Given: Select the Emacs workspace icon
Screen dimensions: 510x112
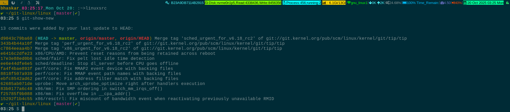Looking at the screenshot, I should pyautogui.click(x=22, y=3).
